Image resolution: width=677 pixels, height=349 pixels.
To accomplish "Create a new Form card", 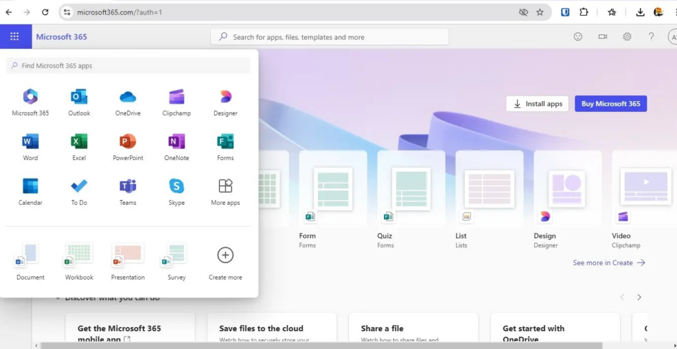I will click(333, 200).
